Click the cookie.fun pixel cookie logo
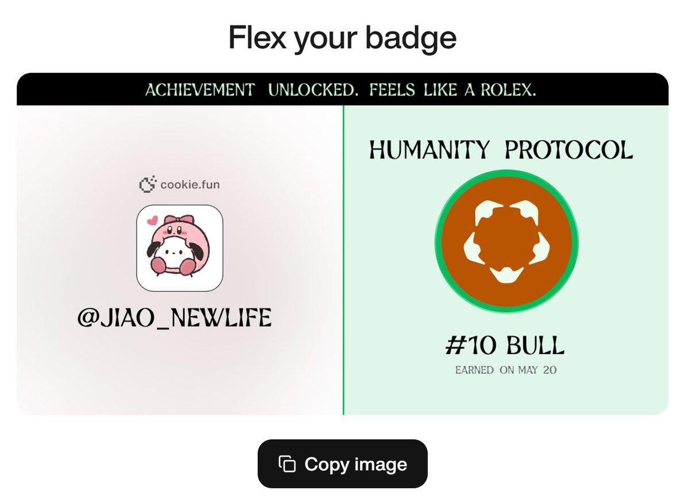This screenshot has height=503, width=689. 148,185
